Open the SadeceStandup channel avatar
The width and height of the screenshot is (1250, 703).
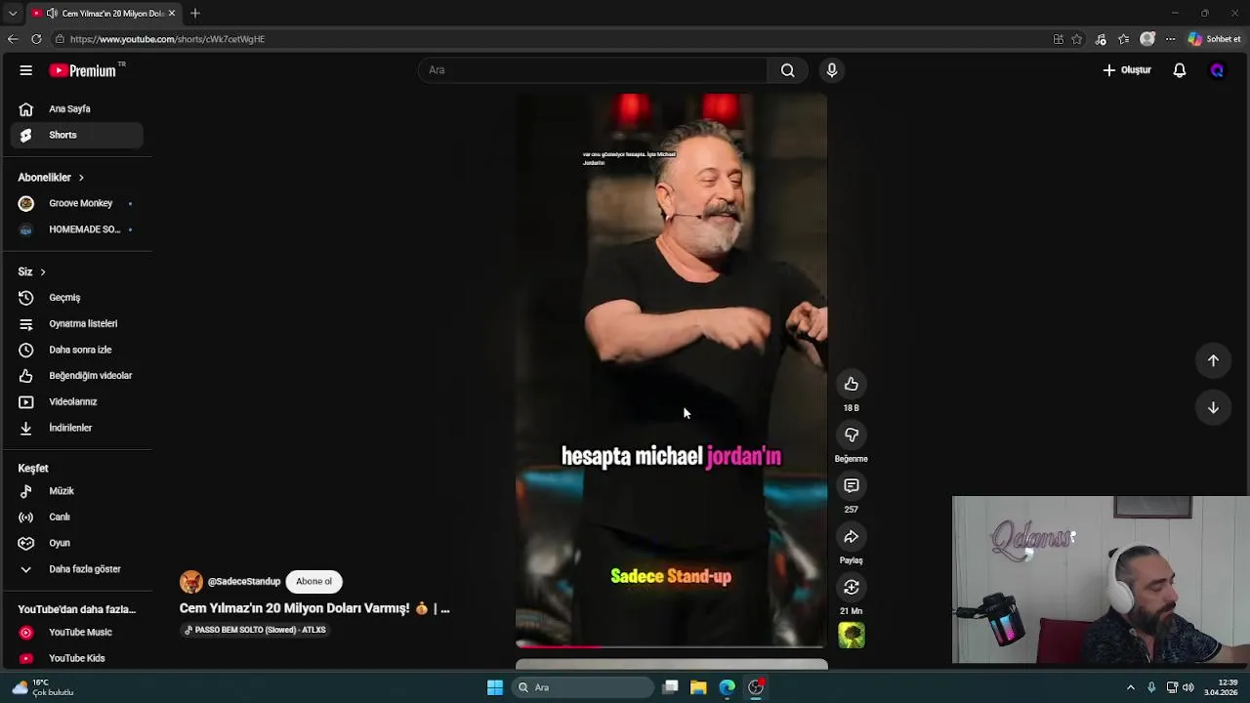pyautogui.click(x=190, y=582)
